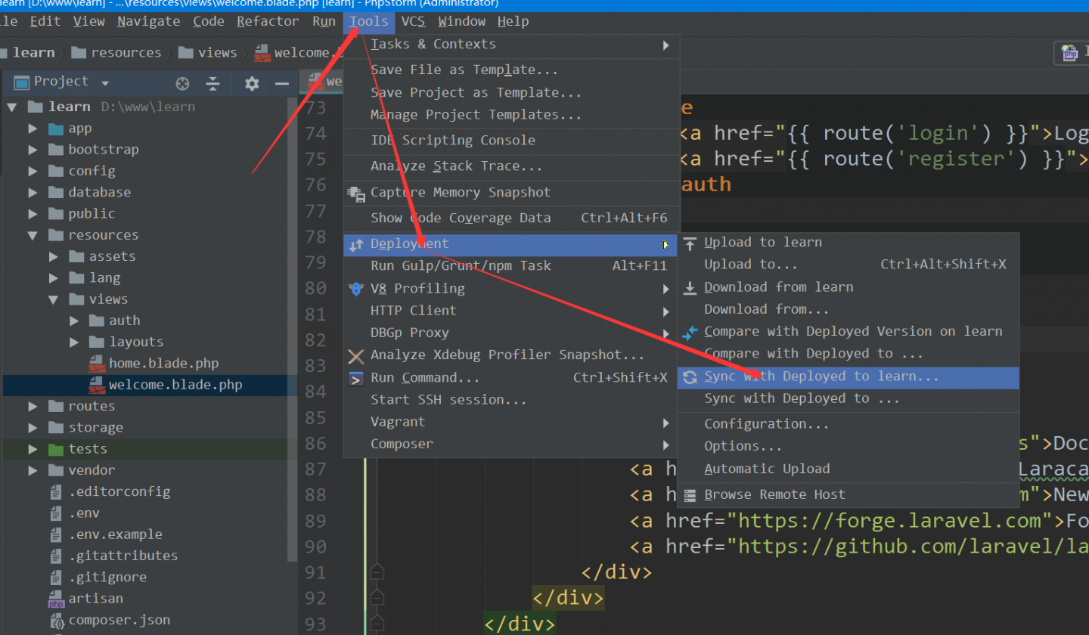Open the Tasks & Contexts submenu
The height and width of the screenshot is (635, 1089).
pos(512,45)
